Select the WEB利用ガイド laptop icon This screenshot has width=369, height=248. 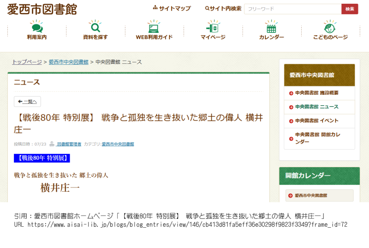click(x=154, y=28)
